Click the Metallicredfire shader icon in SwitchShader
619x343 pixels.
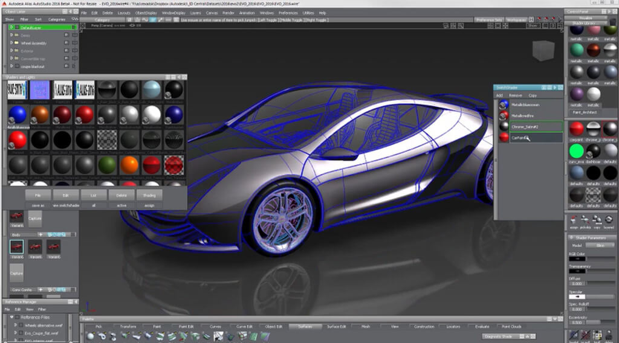click(504, 115)
